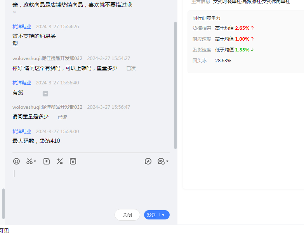Click the 发送 send button

click(x=151, y=215)
